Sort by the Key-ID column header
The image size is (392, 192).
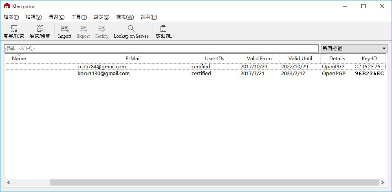click(370, 59)
